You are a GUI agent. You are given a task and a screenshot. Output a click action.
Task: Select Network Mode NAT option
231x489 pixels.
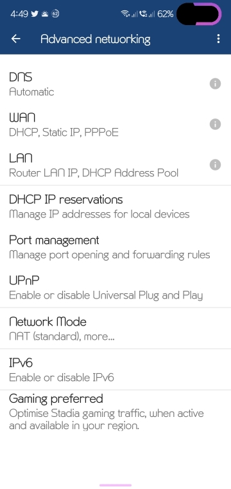click(116, 328)
